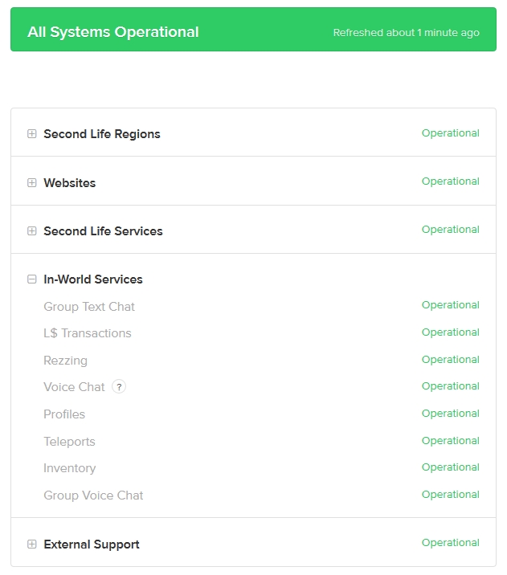Click the Voice Chat help question icon
507x575 pixels.
coord(119,387)
